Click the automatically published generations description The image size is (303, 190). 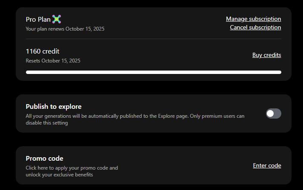pyautogui.click(x=135, y=119)
